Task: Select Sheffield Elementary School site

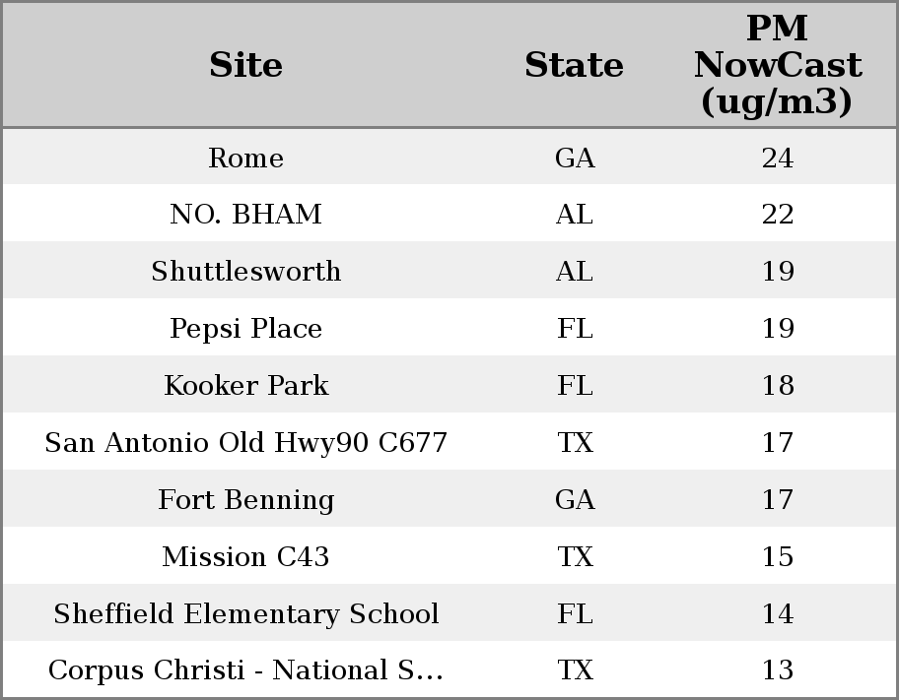Action: (x=245, y=613)
